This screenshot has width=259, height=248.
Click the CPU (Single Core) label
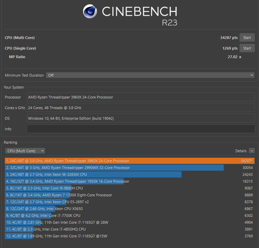pyautogui.click(x=20, y=48)
